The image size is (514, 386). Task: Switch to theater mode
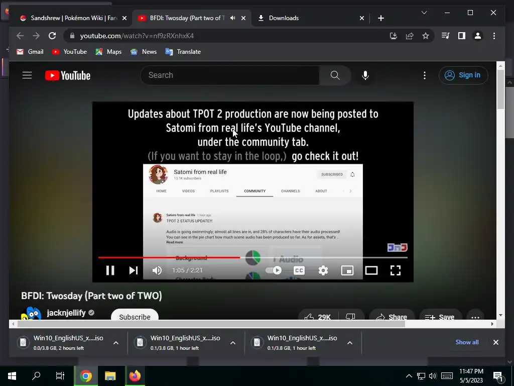point(371,270)
